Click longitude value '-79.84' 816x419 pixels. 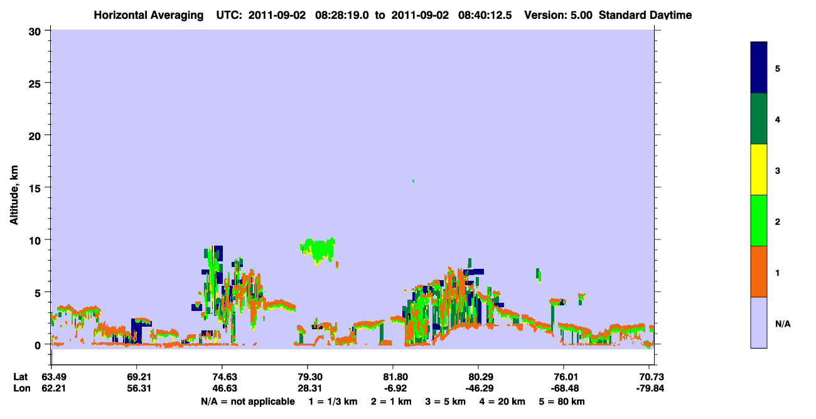coord(651,388)
